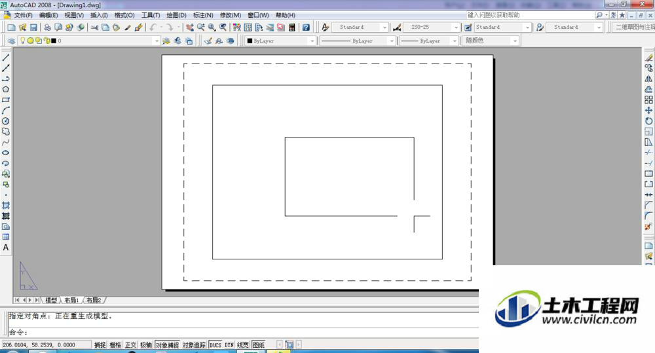655x353 pixels.
Task: Toggle 对象捕捉 object snap in status bar
Action: [x=167, y=344]
